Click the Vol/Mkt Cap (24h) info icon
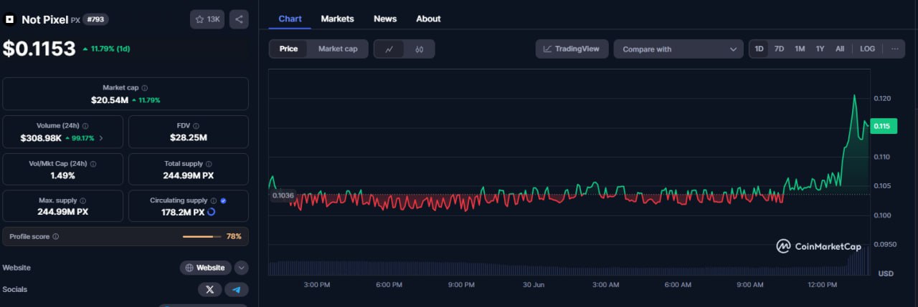918x307 pixels. [x=93, y=163]
